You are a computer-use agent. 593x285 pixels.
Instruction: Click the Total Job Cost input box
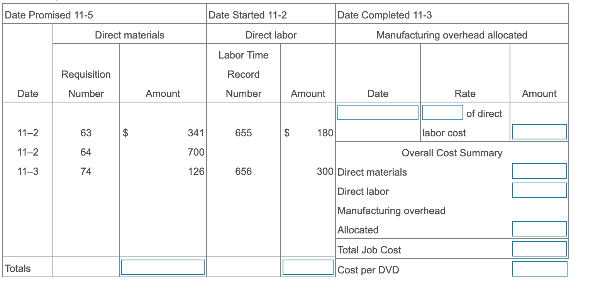[539, 248]
